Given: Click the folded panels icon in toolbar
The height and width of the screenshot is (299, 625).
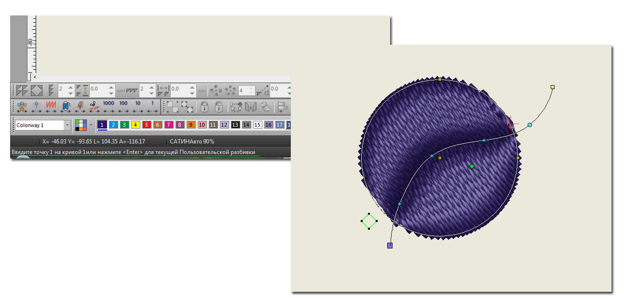Looking at the screenshot, I should coord(251,107).
